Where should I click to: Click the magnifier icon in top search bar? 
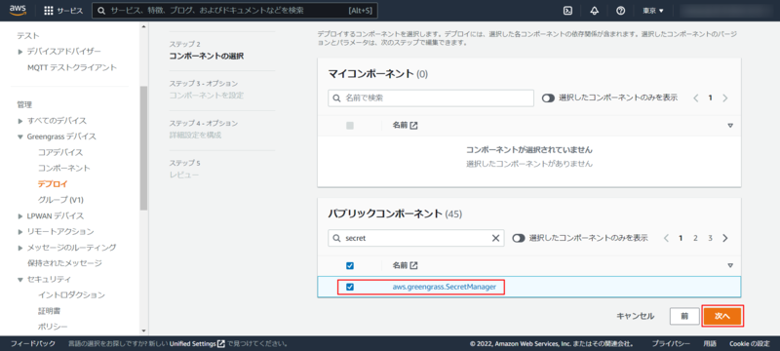pyautogui.click(x=101, y=11)
